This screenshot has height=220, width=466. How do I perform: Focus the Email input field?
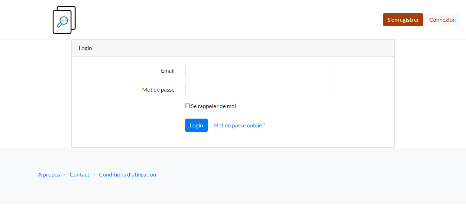coord(260,71)
